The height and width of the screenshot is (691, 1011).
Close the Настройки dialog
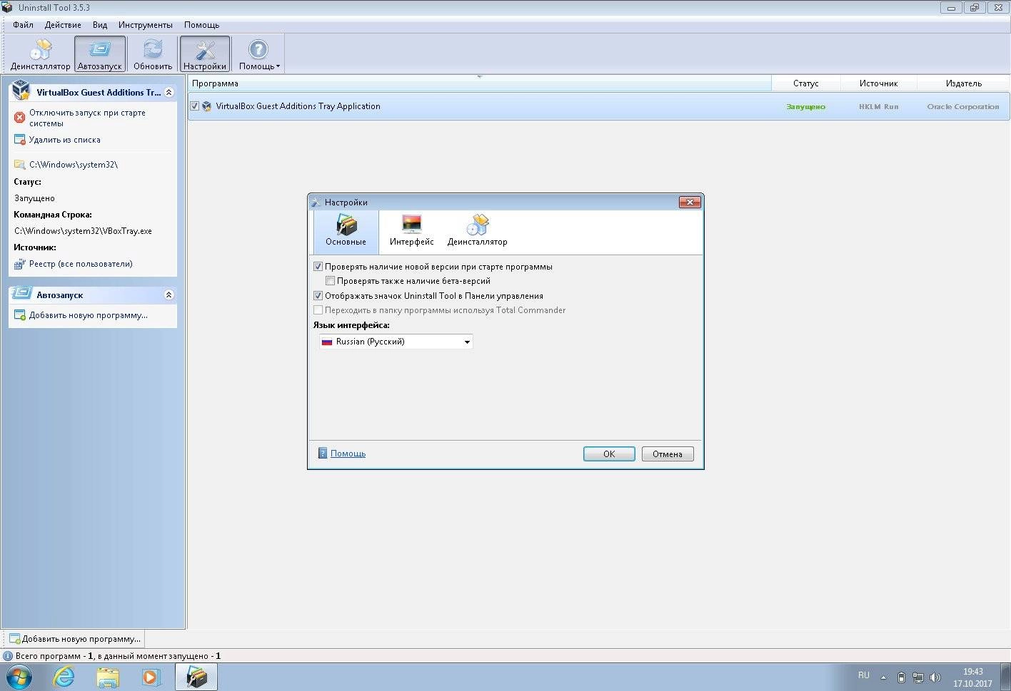(x=690, y=202)
